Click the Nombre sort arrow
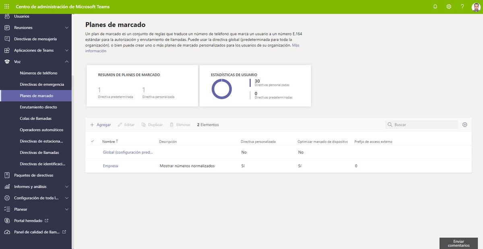The image size is (483, 249). tap(117, 141)
